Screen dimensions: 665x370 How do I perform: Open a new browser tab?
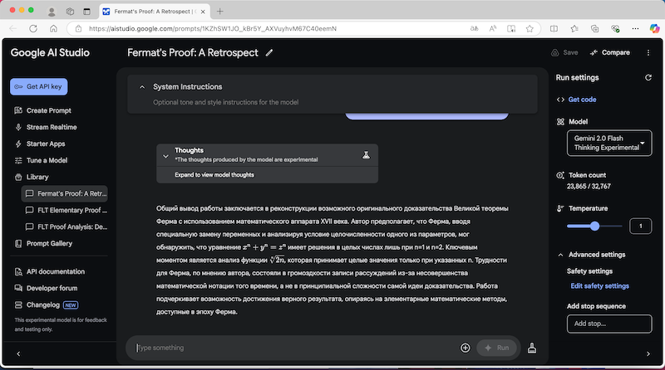219,12
